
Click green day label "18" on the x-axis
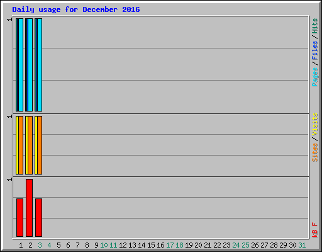click(x=179, y=245)
